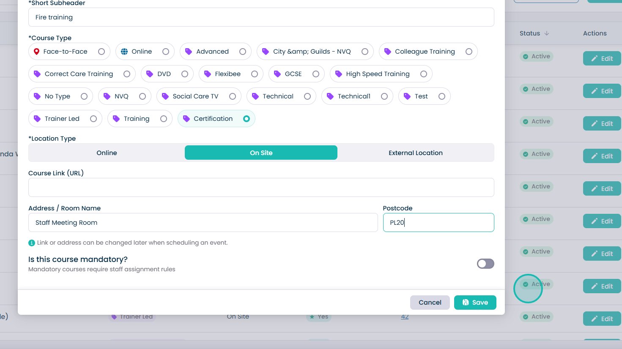
Task: Click the Actions column header
Action: pyautogui.click(x=595, y=33)
